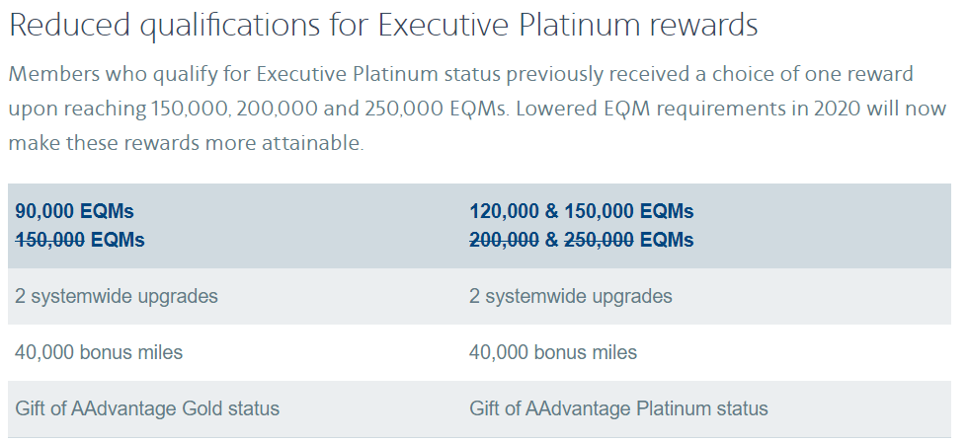Click "Lowered EQM requirements in 2020" sentence

pyautogui.click(x=689, y=109)
